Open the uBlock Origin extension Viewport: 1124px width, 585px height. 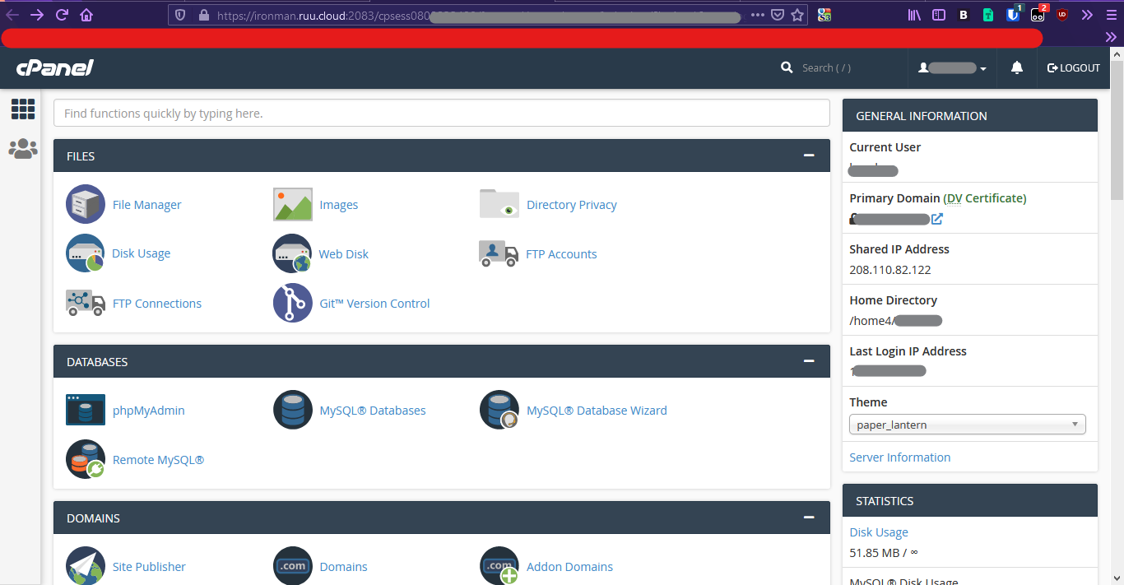(x=1063, y=15)
